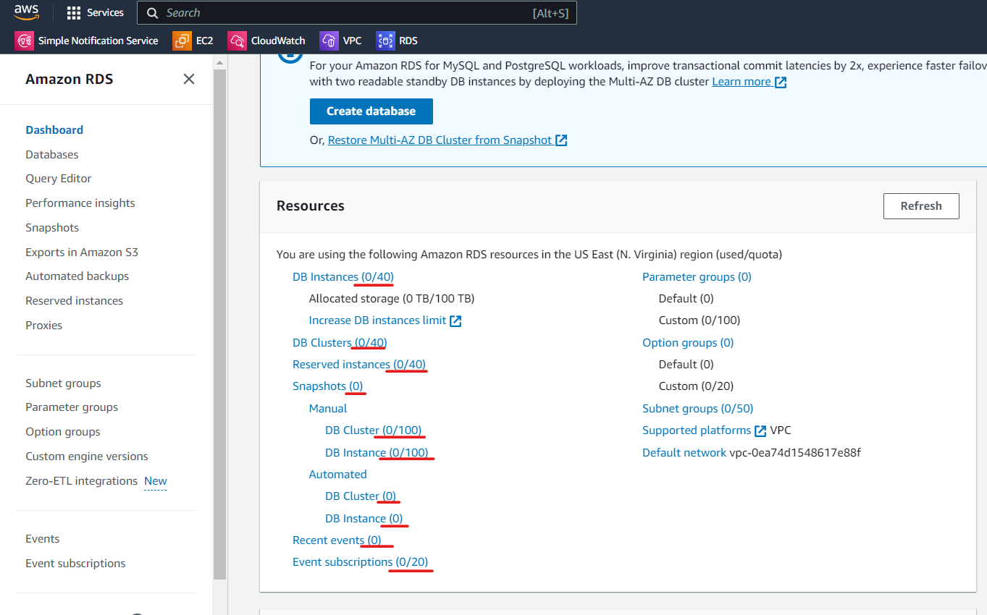Follow the Learn more link
Image resolution: width=987 pixels, height=615 pixels.
[742, 82]
